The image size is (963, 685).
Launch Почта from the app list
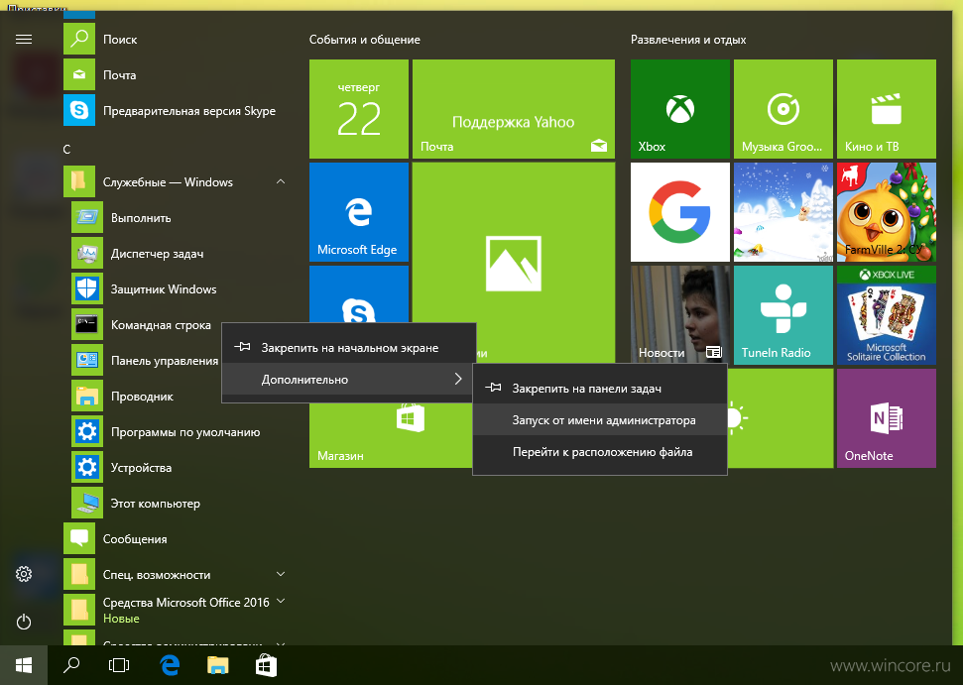click(175, 75)
